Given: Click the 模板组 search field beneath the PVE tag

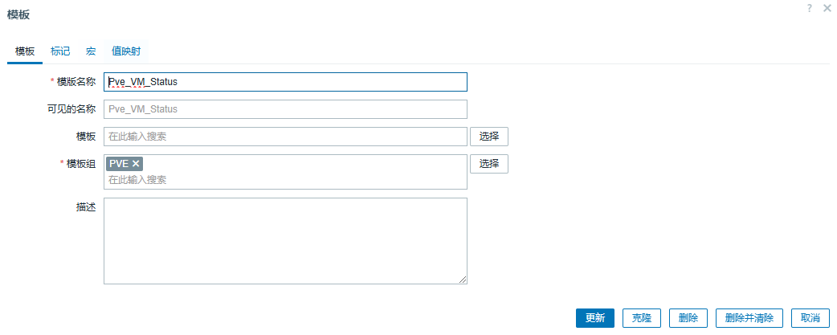Looking at the screenshot, I should pyautogui.click(x=285, y=180).
